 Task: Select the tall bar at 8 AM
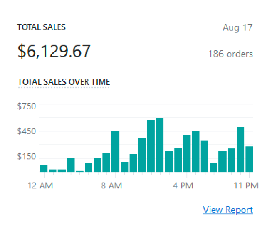pyautogui.click(x=115, y=151)
